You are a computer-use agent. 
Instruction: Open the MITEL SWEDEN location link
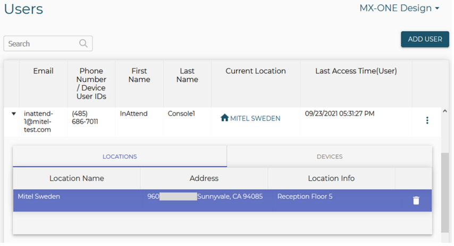(x=255, y=119)
